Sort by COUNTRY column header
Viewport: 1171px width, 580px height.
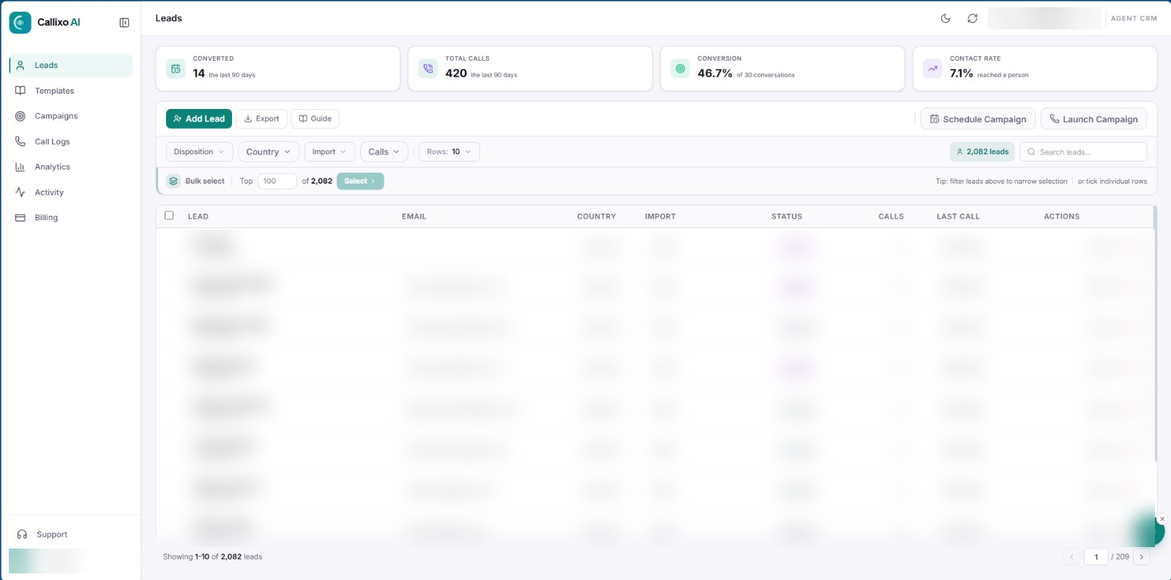[x=596, y=216]
